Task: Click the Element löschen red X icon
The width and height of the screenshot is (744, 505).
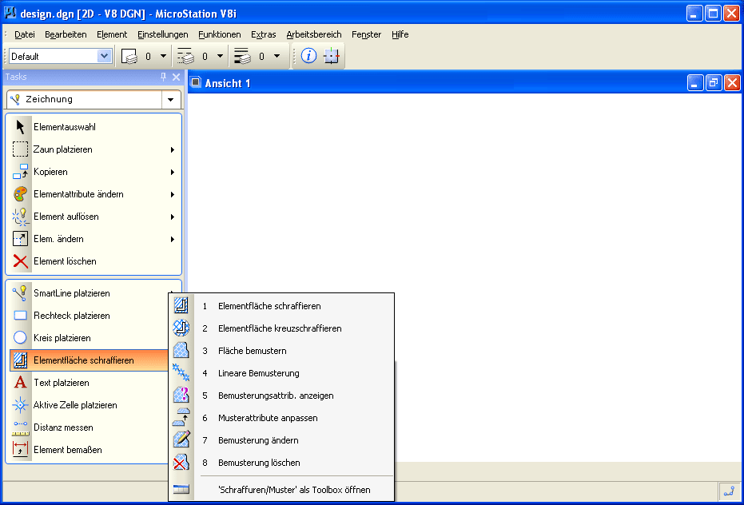Action: [21, 261]
